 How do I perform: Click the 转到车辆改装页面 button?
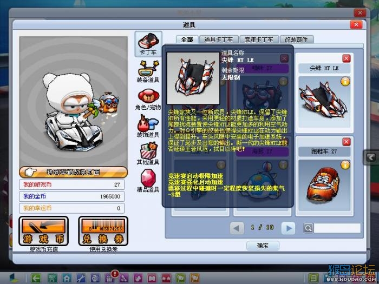[73, 172]
